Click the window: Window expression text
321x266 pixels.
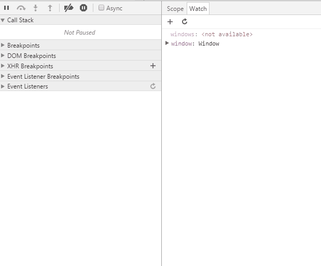click(195, 43)
